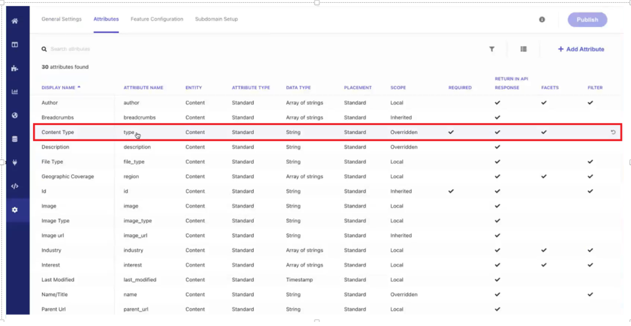The height and width of the screenshot is (326, 631).
Task: Select the Image Type display name cell
Action: click(x=55, y=221)
